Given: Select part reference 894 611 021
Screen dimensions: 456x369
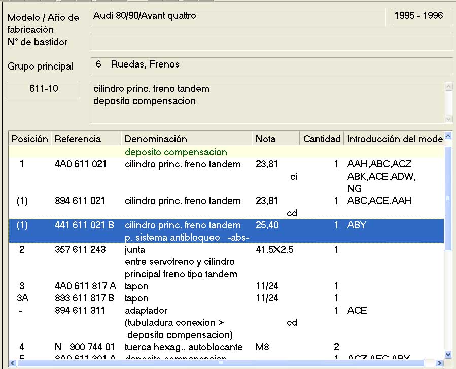Looking at the screenshot, I should [x=80, y=201].
